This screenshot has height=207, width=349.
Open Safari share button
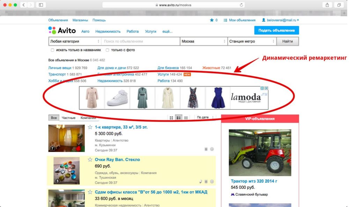(327, 5)
